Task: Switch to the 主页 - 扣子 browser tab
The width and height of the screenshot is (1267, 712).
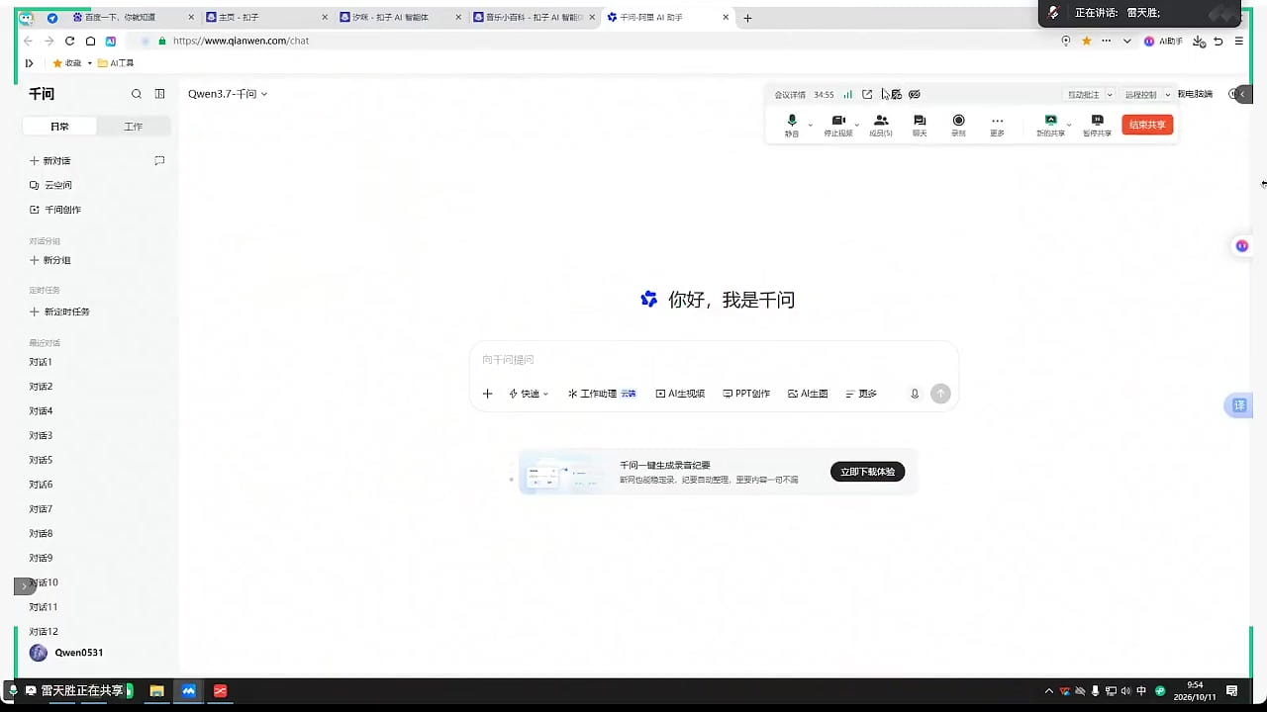Action: click(264, 18)
